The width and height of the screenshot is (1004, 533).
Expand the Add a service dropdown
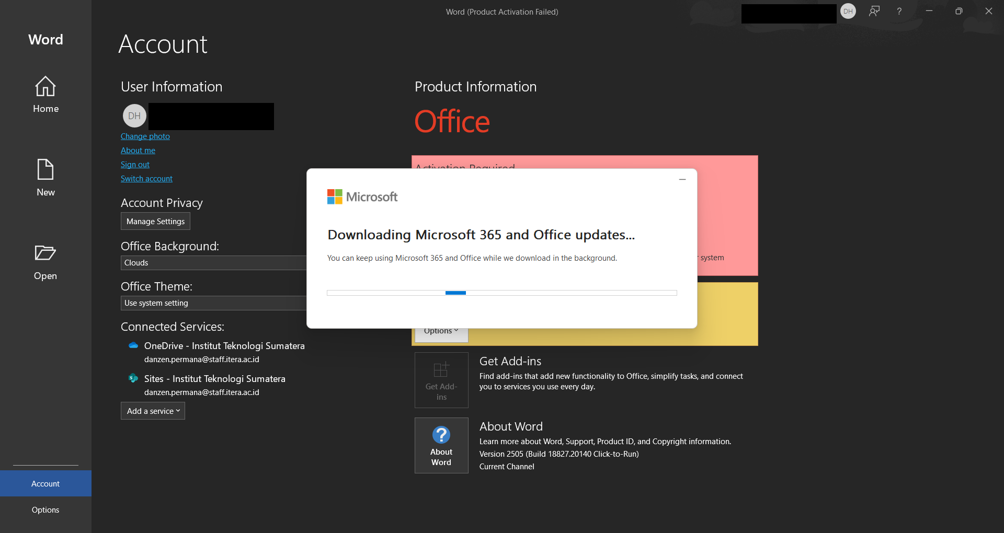coord(153,411)
